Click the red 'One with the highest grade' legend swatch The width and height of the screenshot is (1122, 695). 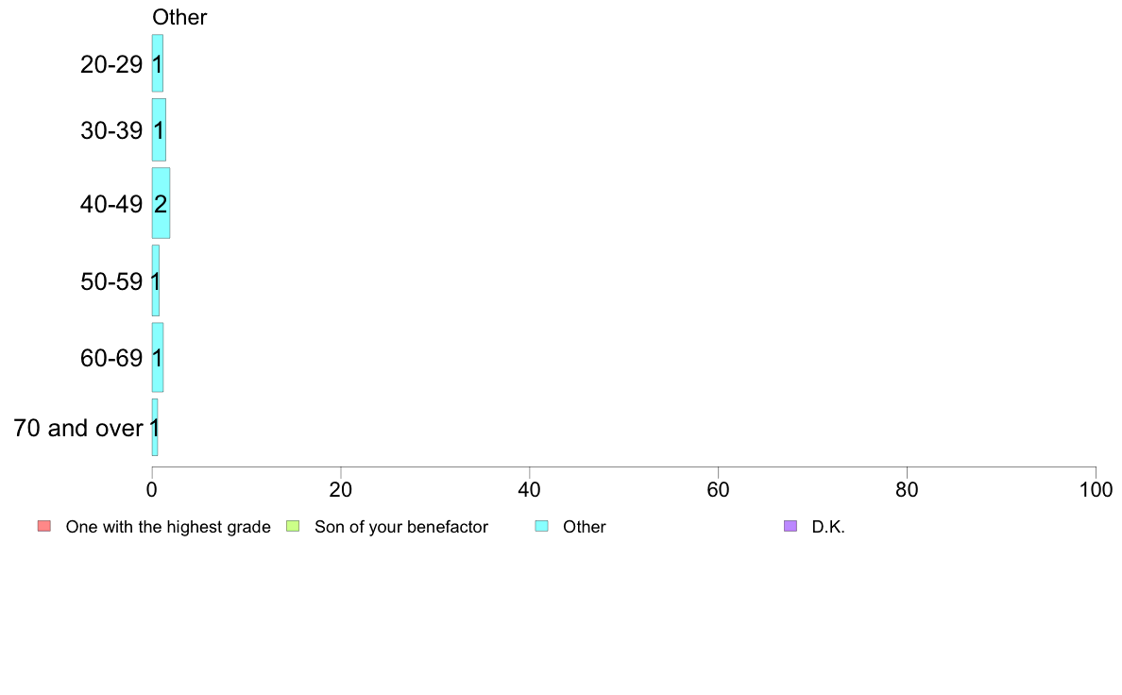tap(44, 526)
